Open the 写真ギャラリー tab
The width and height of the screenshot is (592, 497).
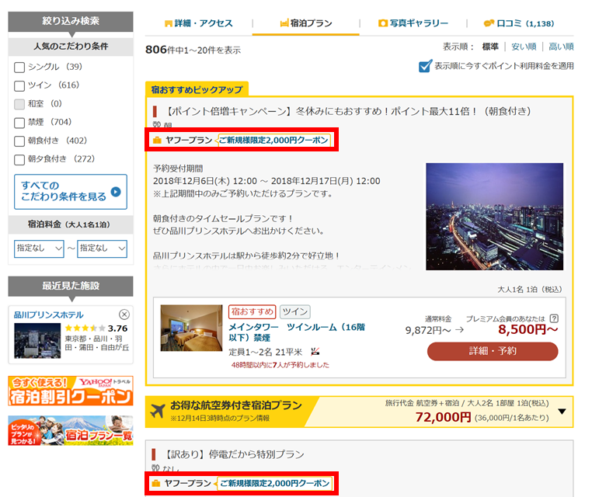pyautogui.click(x=413, y=23)
